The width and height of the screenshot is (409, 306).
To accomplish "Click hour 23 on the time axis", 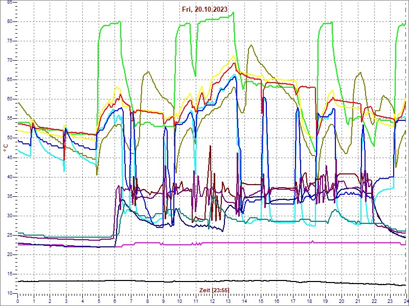I will pos(390,301).
